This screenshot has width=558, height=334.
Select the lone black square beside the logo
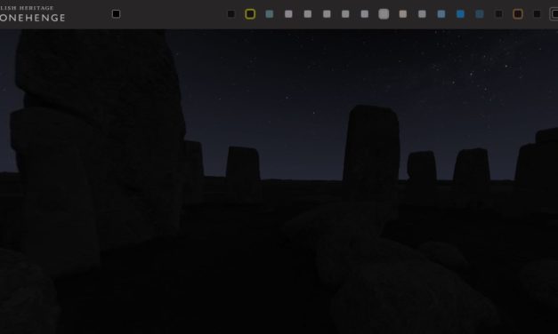coord(116,14)
